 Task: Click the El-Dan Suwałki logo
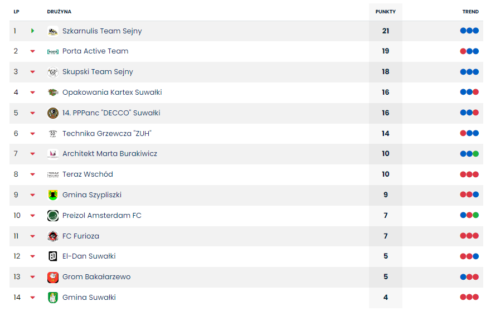[53, 256]
